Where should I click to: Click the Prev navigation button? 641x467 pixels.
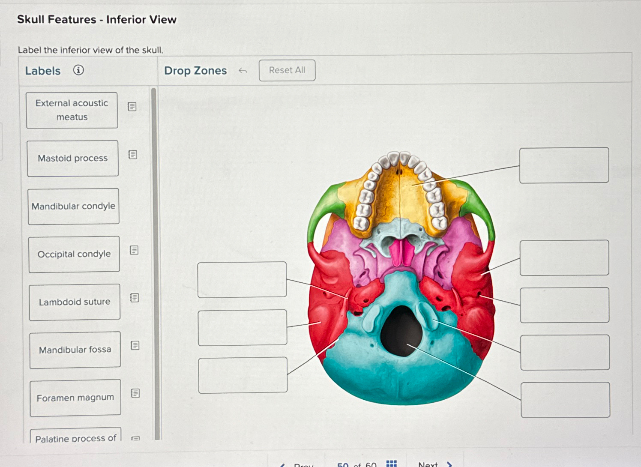[x=302, y=464]
